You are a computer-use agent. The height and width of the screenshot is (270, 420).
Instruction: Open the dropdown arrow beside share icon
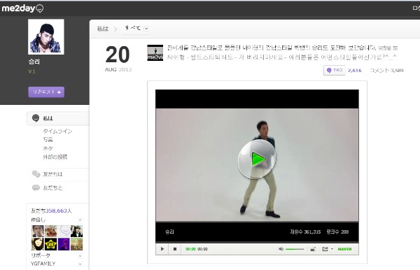pos(332,249)
